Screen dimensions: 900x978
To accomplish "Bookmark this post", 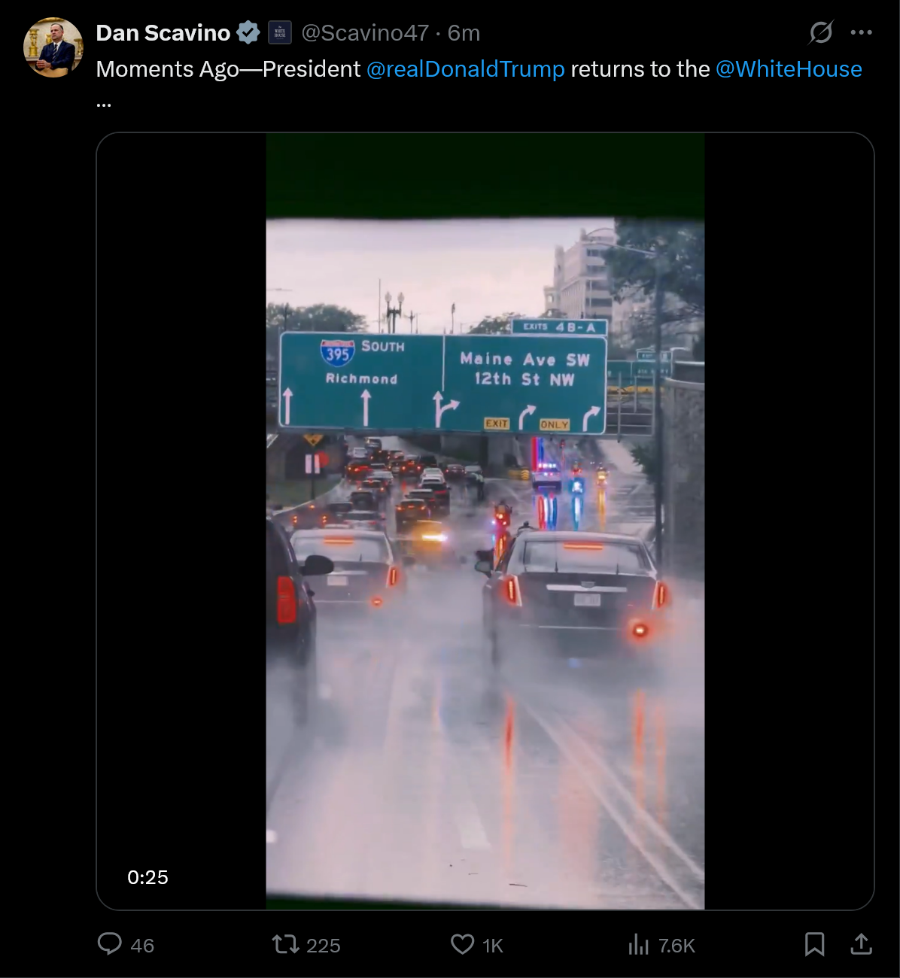I will (x=814, y=944).
